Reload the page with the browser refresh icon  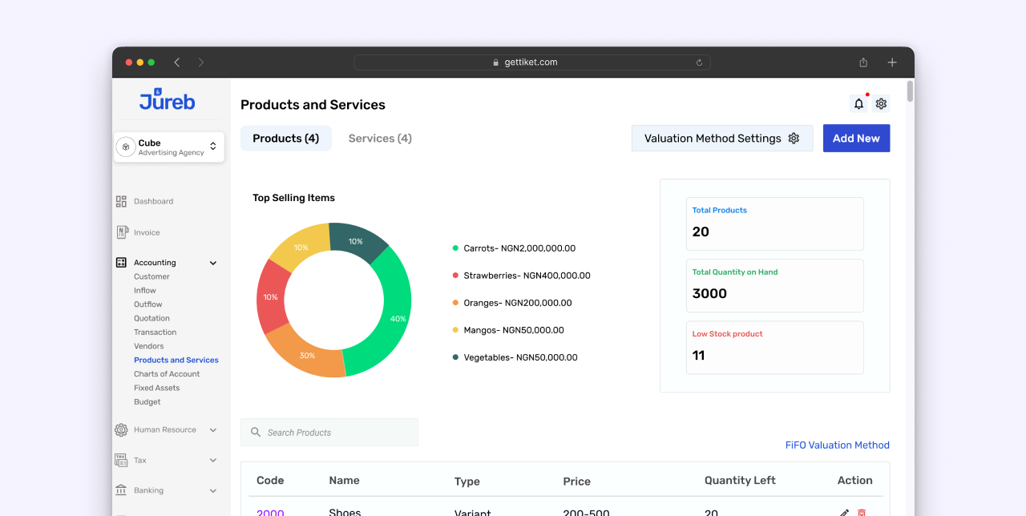coord(699,62)
